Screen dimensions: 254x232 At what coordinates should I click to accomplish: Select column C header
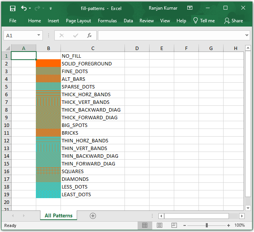coord(93,48)
